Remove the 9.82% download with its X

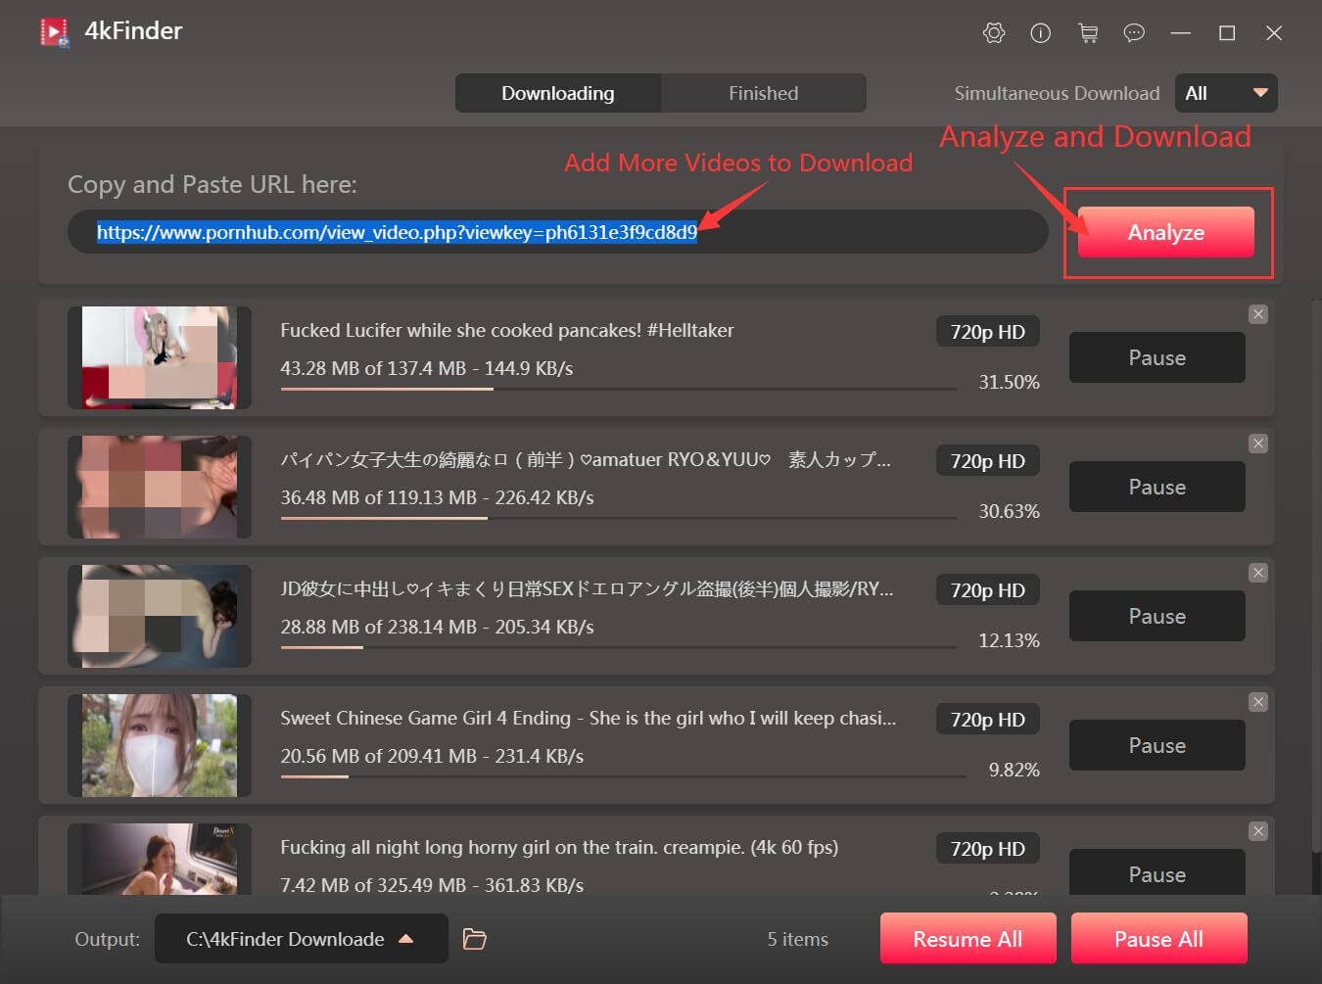pos(1258,702)
